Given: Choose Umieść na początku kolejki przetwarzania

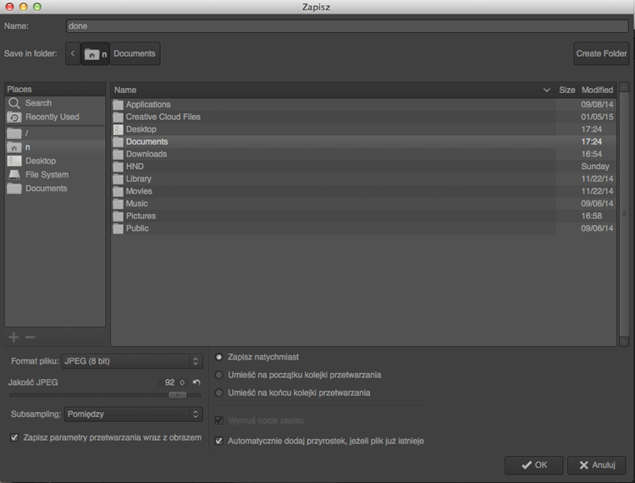Looking at the screenshot, I should (x=219, y=375).
